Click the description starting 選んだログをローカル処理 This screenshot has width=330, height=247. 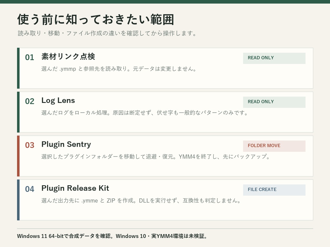point(145,113)
